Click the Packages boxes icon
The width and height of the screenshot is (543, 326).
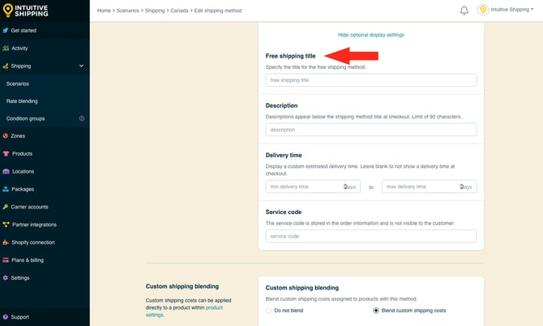point(6,189)
